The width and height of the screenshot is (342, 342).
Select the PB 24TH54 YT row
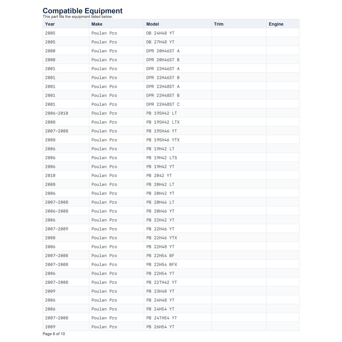click(x=171, y=318)
